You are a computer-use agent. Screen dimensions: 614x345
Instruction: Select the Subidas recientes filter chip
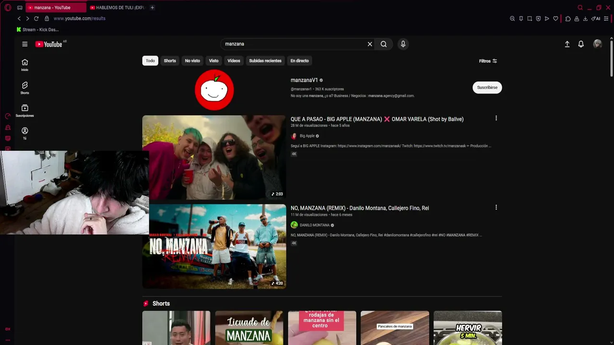click(x=265, y=61)
